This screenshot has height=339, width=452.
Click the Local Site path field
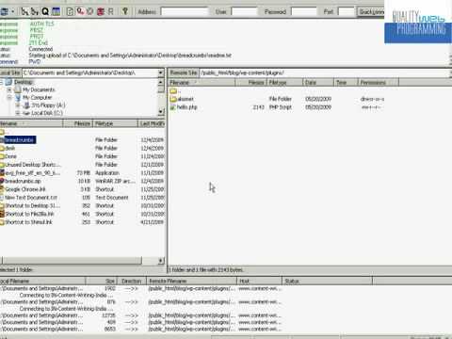click(89, 73)
